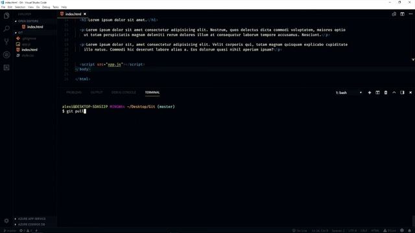Open index.html in the GIT folder tree
This screenshot has width=415, height=233.
pos(29,50)
